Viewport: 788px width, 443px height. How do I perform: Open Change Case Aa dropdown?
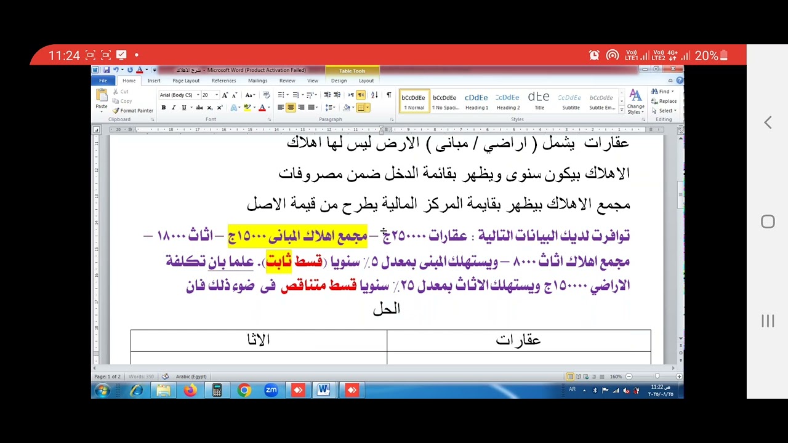point(250,95)
